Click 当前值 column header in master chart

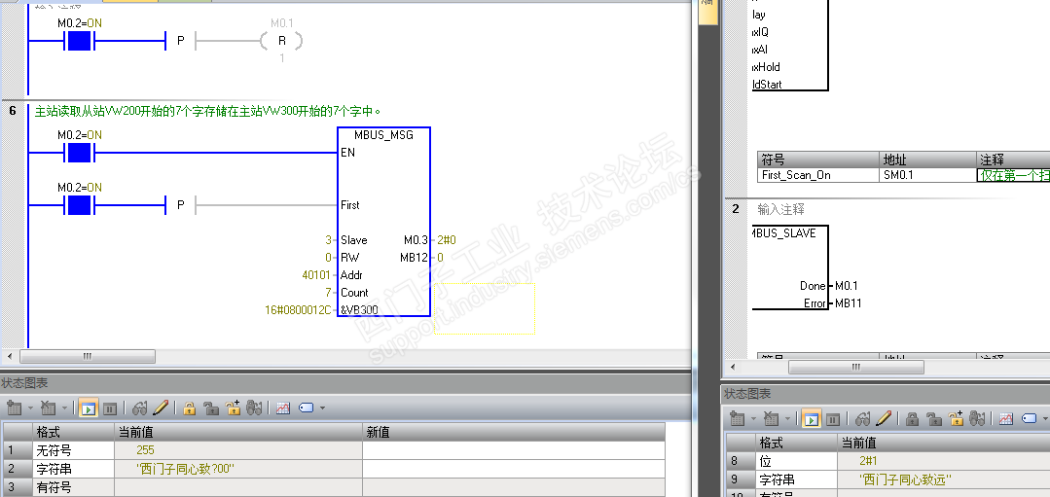237,432
